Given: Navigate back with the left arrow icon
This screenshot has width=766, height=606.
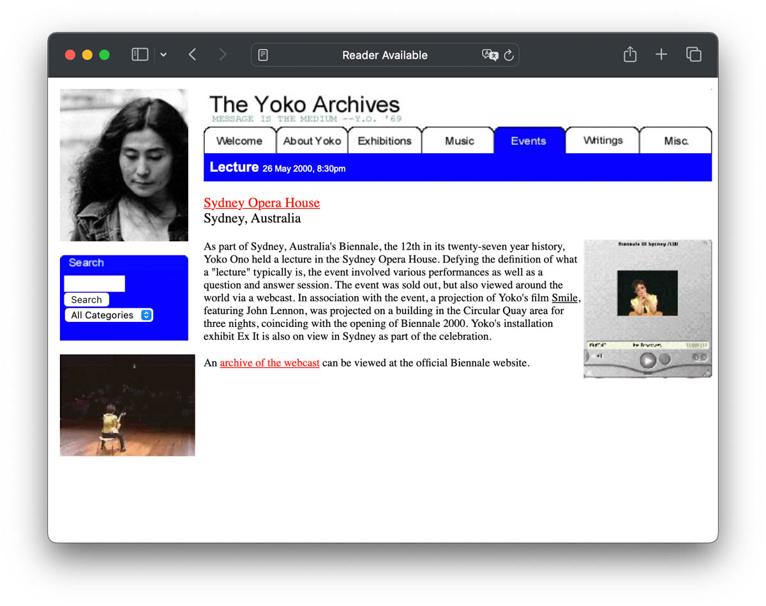Looking at the screenshot, I should click(192, 54).
